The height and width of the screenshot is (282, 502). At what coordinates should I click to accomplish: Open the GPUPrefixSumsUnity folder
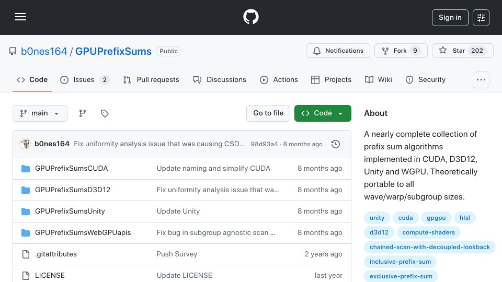click(70, 211)
